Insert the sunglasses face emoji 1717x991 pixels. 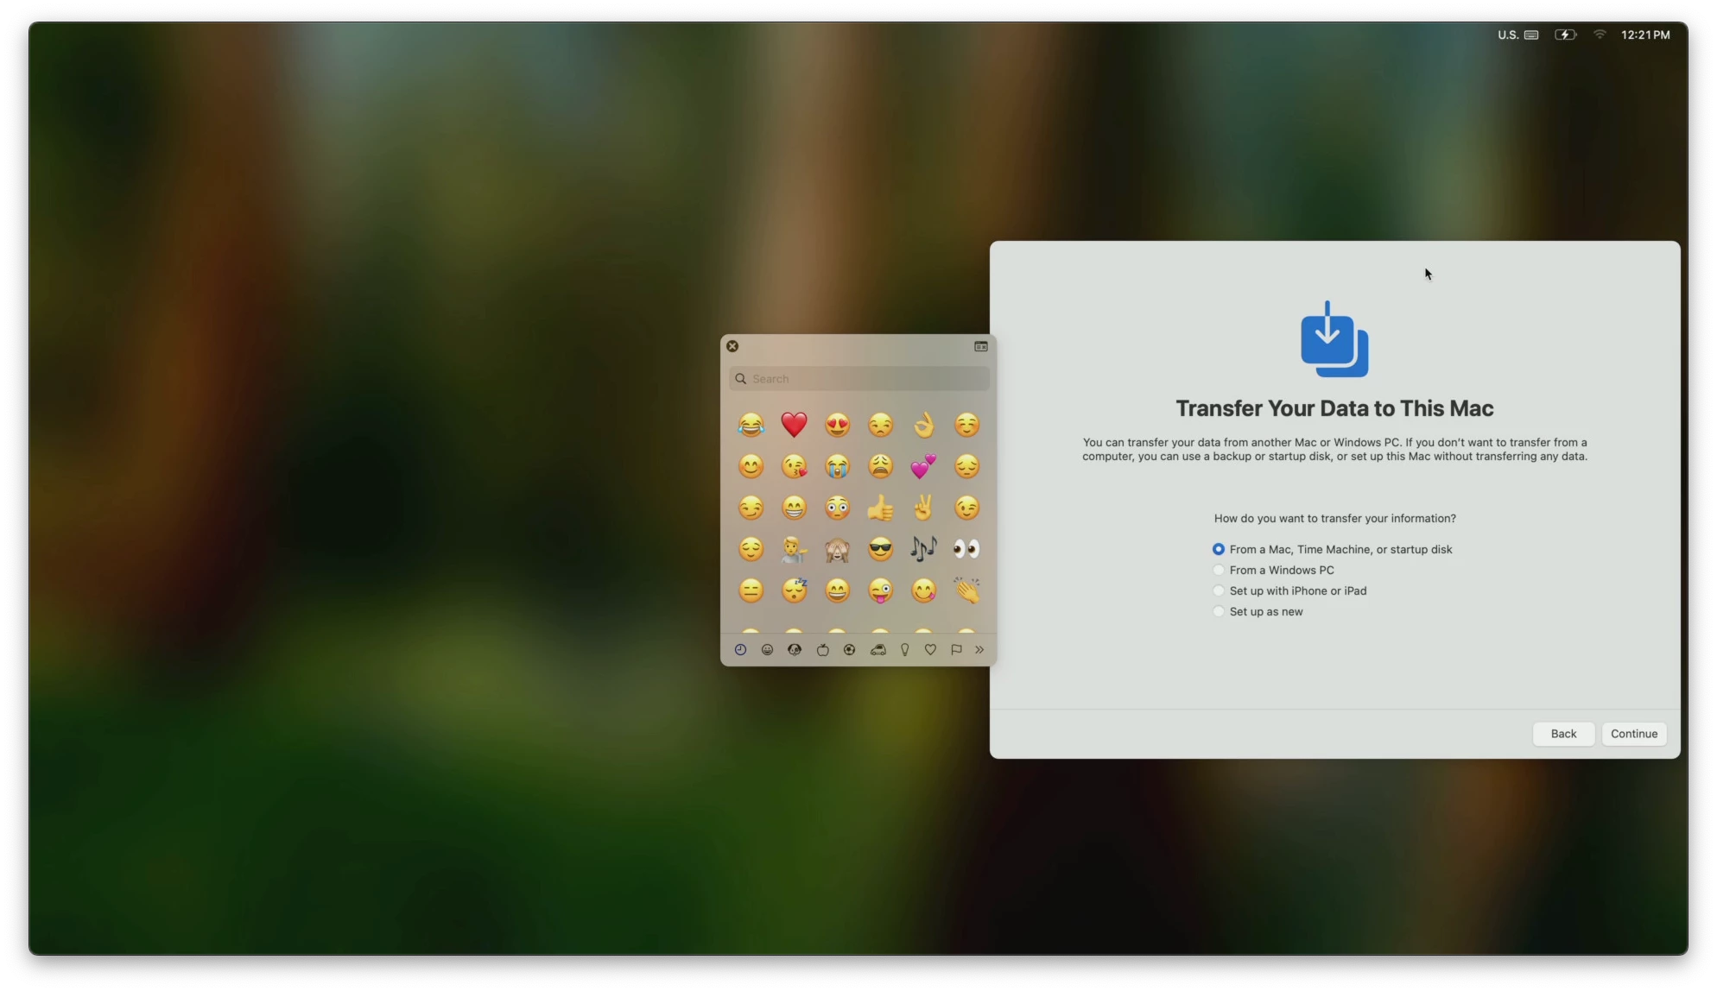click(880, 549)
